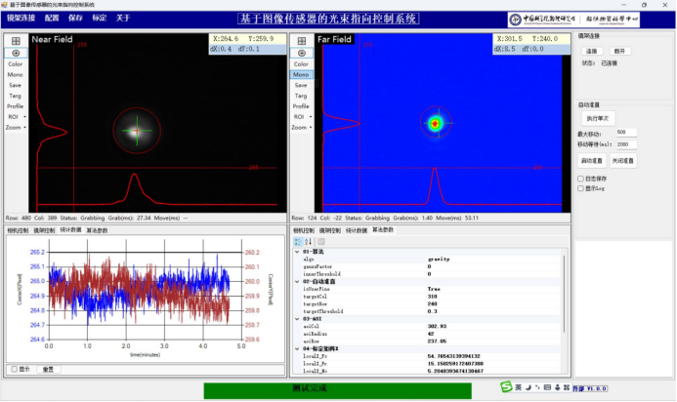
Task: Tick the 显示 checkbox under the chart
Action: 15,369
